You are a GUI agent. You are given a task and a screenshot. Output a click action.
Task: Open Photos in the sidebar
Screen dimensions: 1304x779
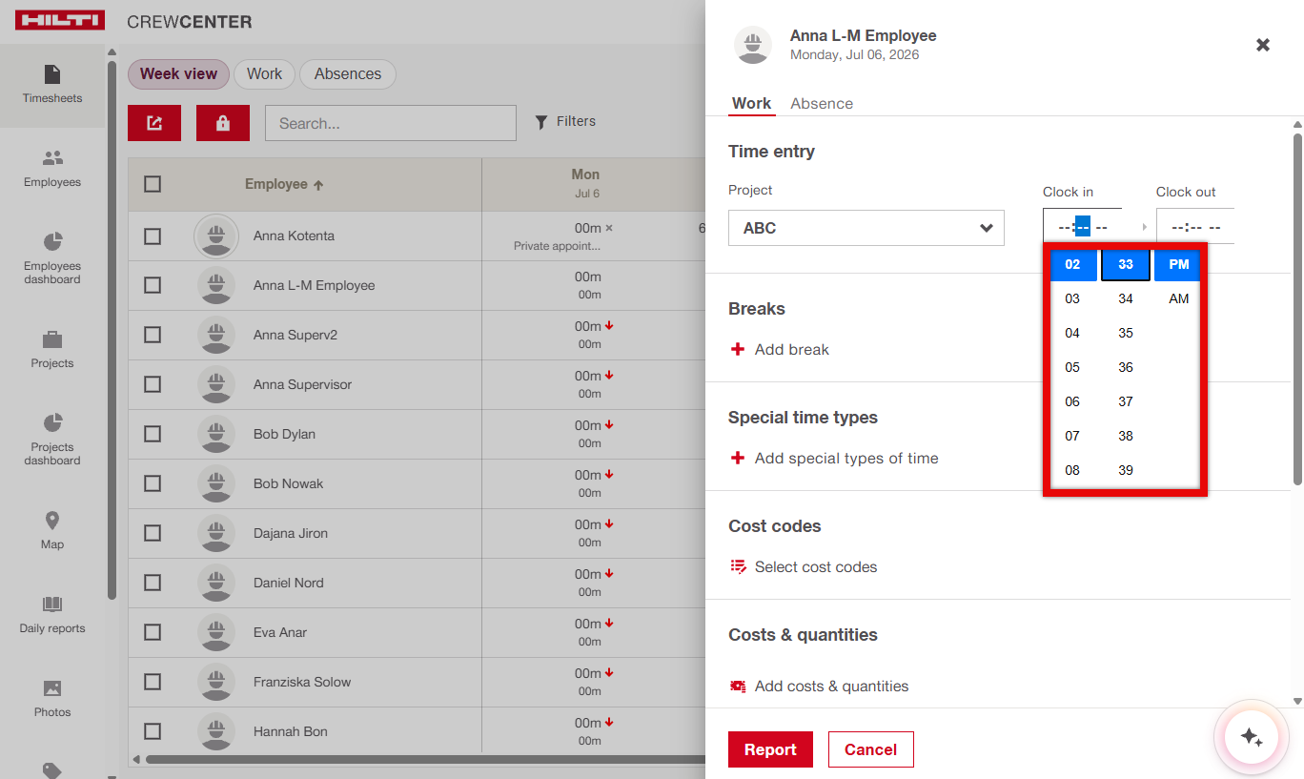click(x=52, y=699)
